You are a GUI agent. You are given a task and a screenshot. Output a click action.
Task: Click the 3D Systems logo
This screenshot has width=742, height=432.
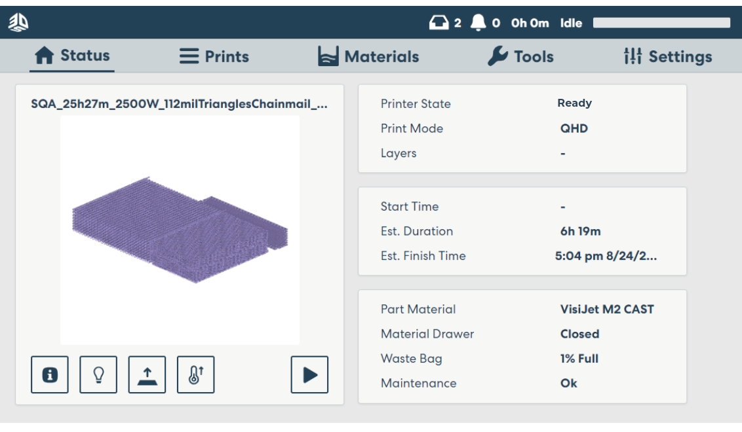18,22
